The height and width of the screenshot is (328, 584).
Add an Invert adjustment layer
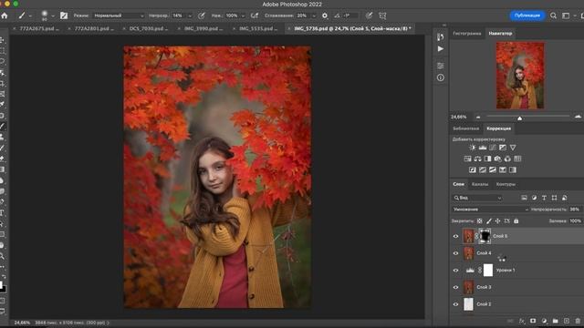pos(473,170)
